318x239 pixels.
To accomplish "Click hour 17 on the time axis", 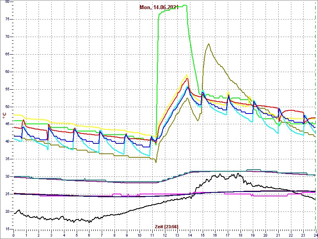I will tap(227, 235).
